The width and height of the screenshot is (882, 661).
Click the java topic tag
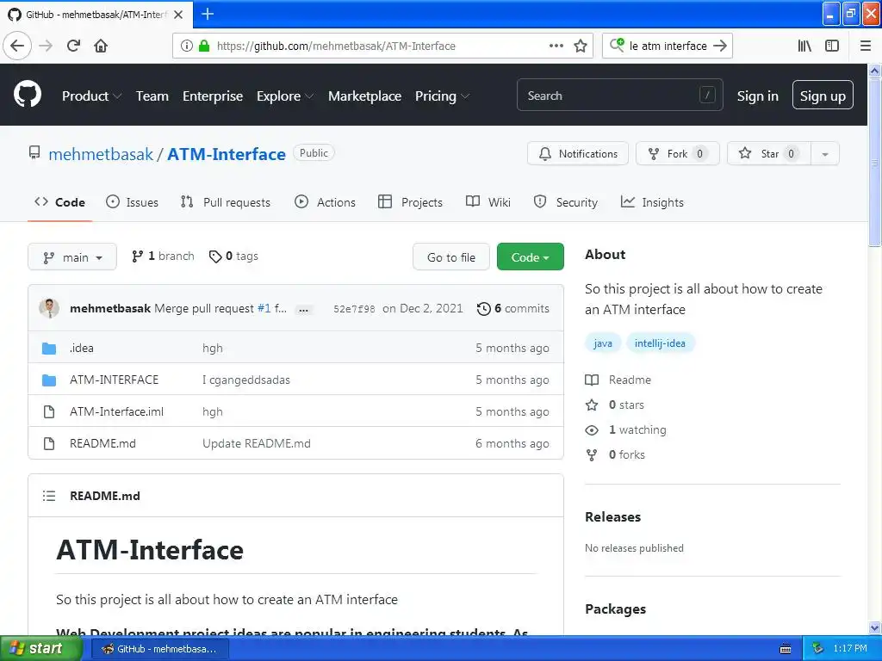602,343
